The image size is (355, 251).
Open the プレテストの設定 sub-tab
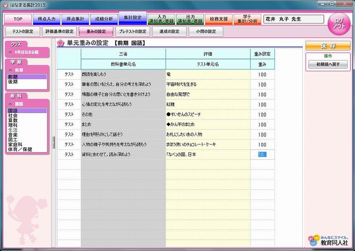[x=133, y=31]
